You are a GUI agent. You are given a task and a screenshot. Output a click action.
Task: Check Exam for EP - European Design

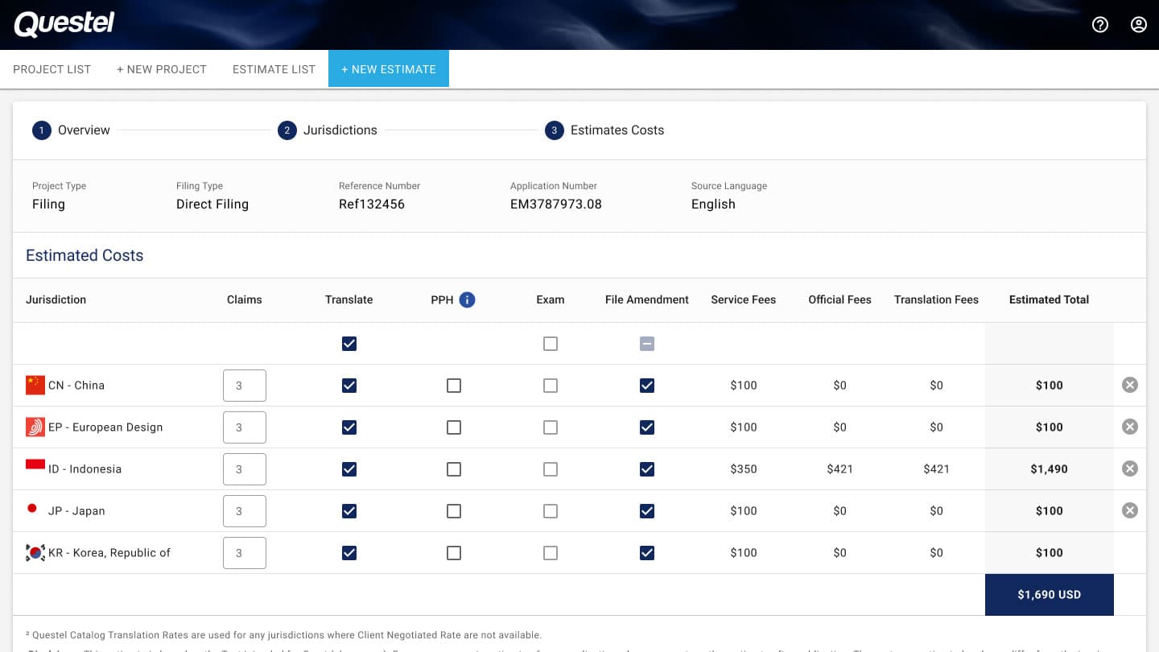click(x=551, y=427)
